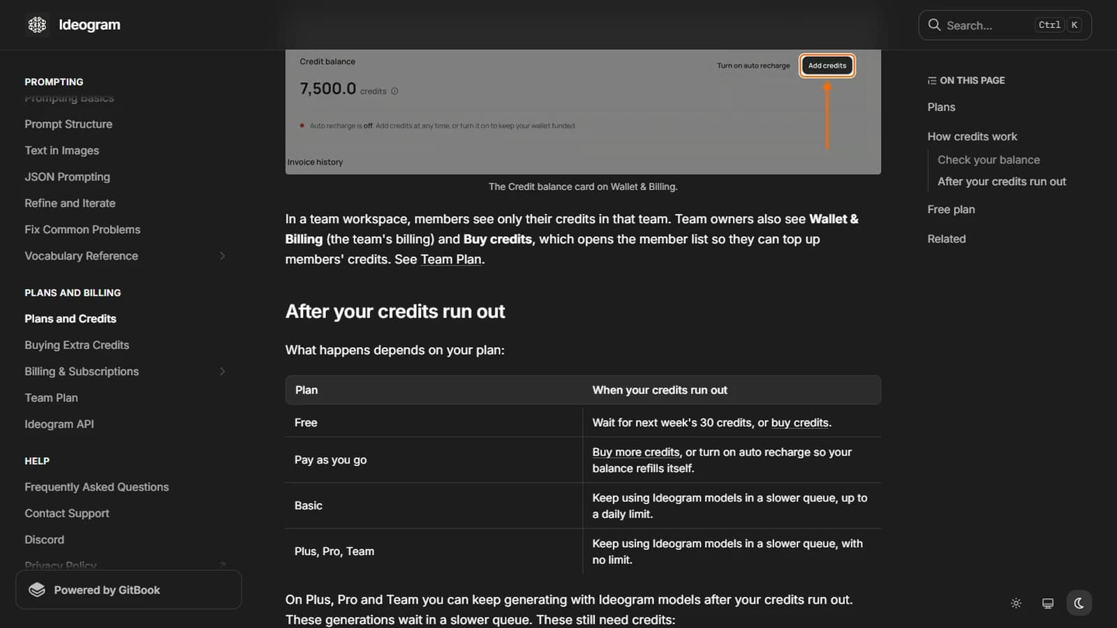Open Discord link in sidebar
1117x628 pixels.
point(44,540)
